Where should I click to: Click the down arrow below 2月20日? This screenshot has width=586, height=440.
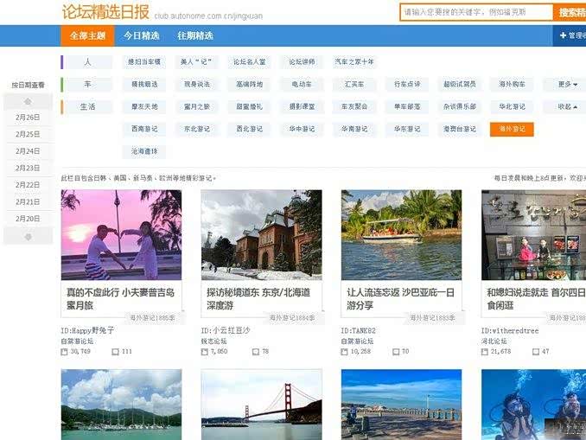click(x=28, y=236)
